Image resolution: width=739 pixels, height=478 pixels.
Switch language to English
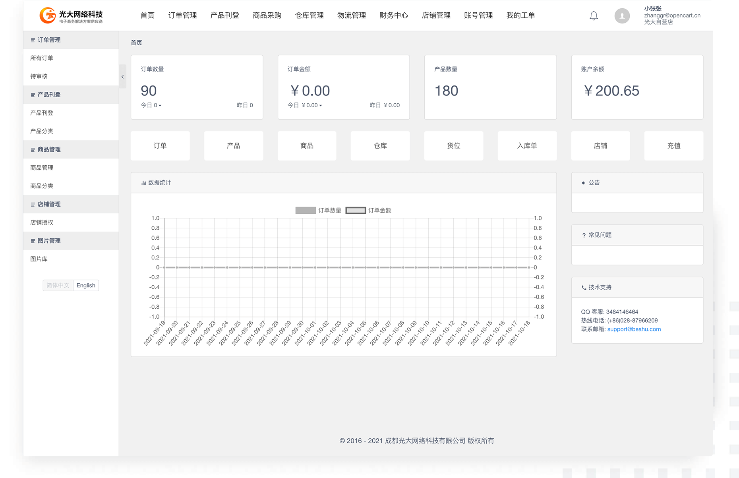click(x=86, y=285)
